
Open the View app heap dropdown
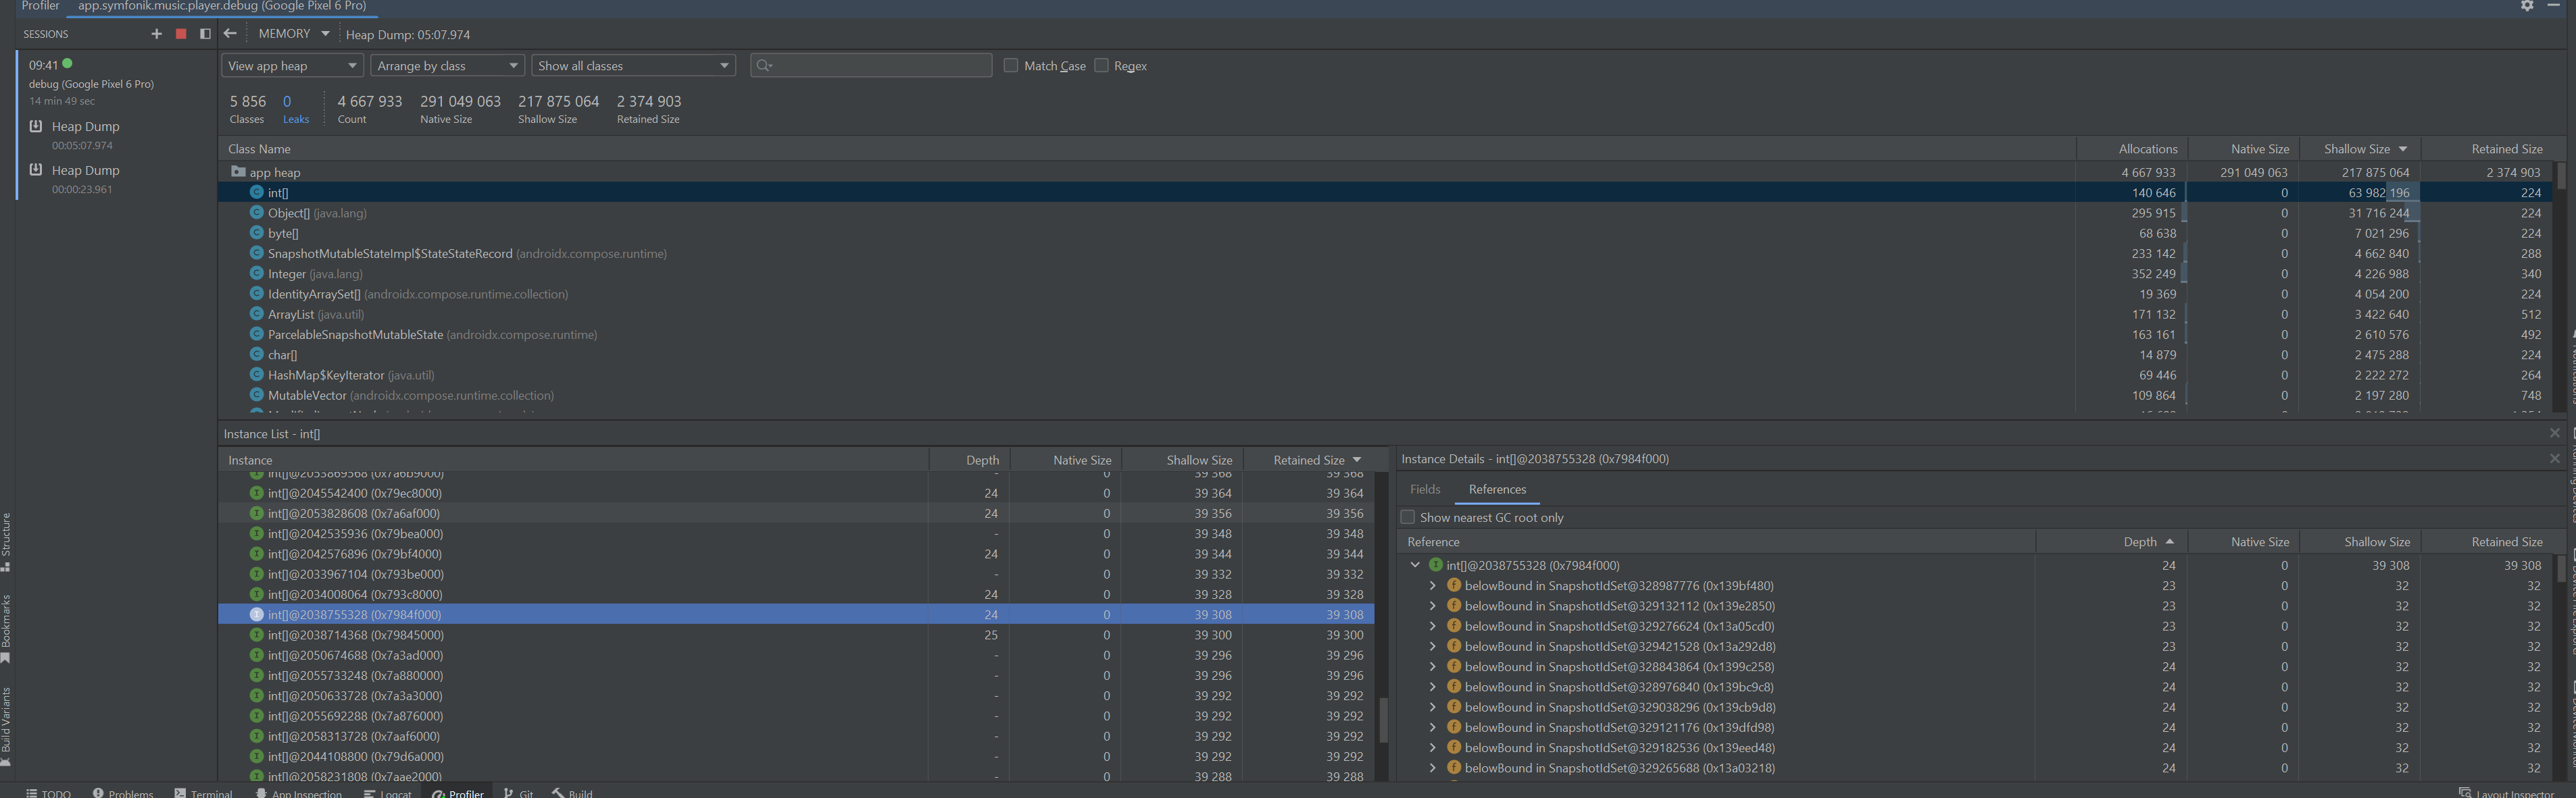click(x=292, y=66)
